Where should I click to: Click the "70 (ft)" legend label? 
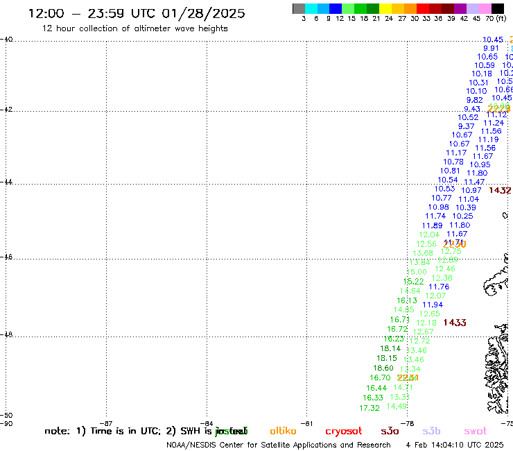coord(496,18)
